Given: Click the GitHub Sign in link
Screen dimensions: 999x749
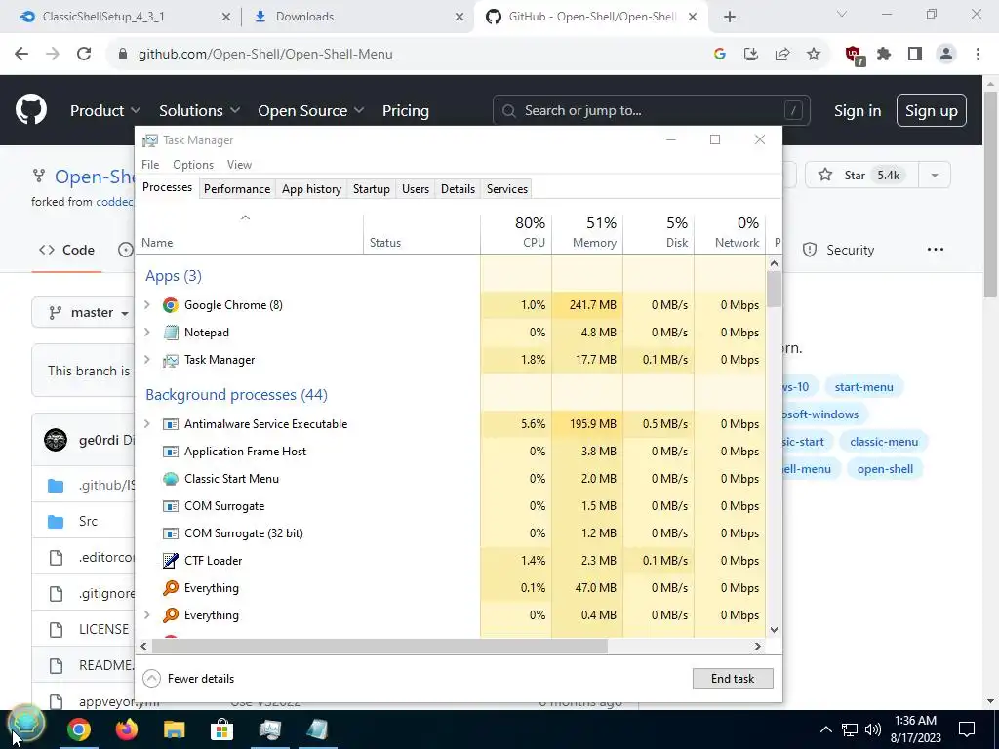Looking at the screenshot, I should coord(858,111).
